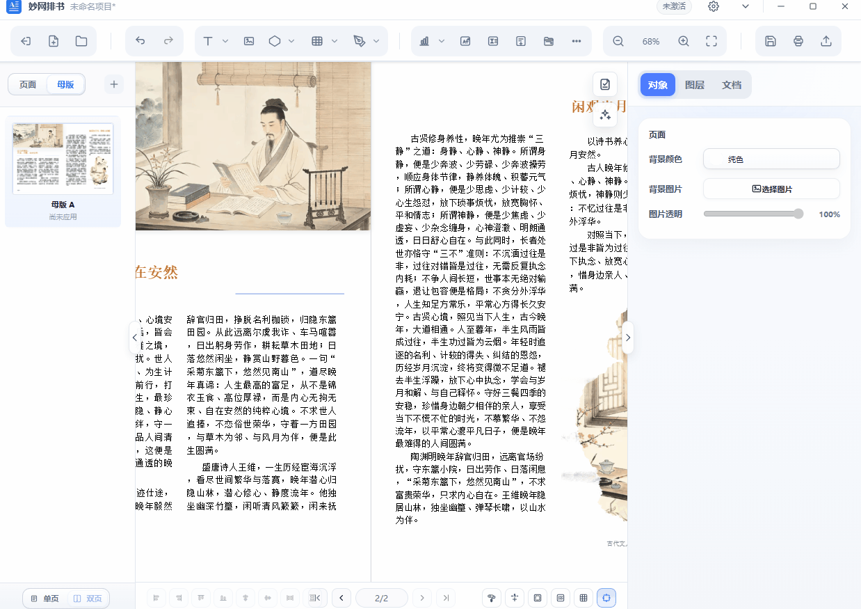Toggle the page frame display icon
The height and width of the screenshot is (609, 861).
538,598
